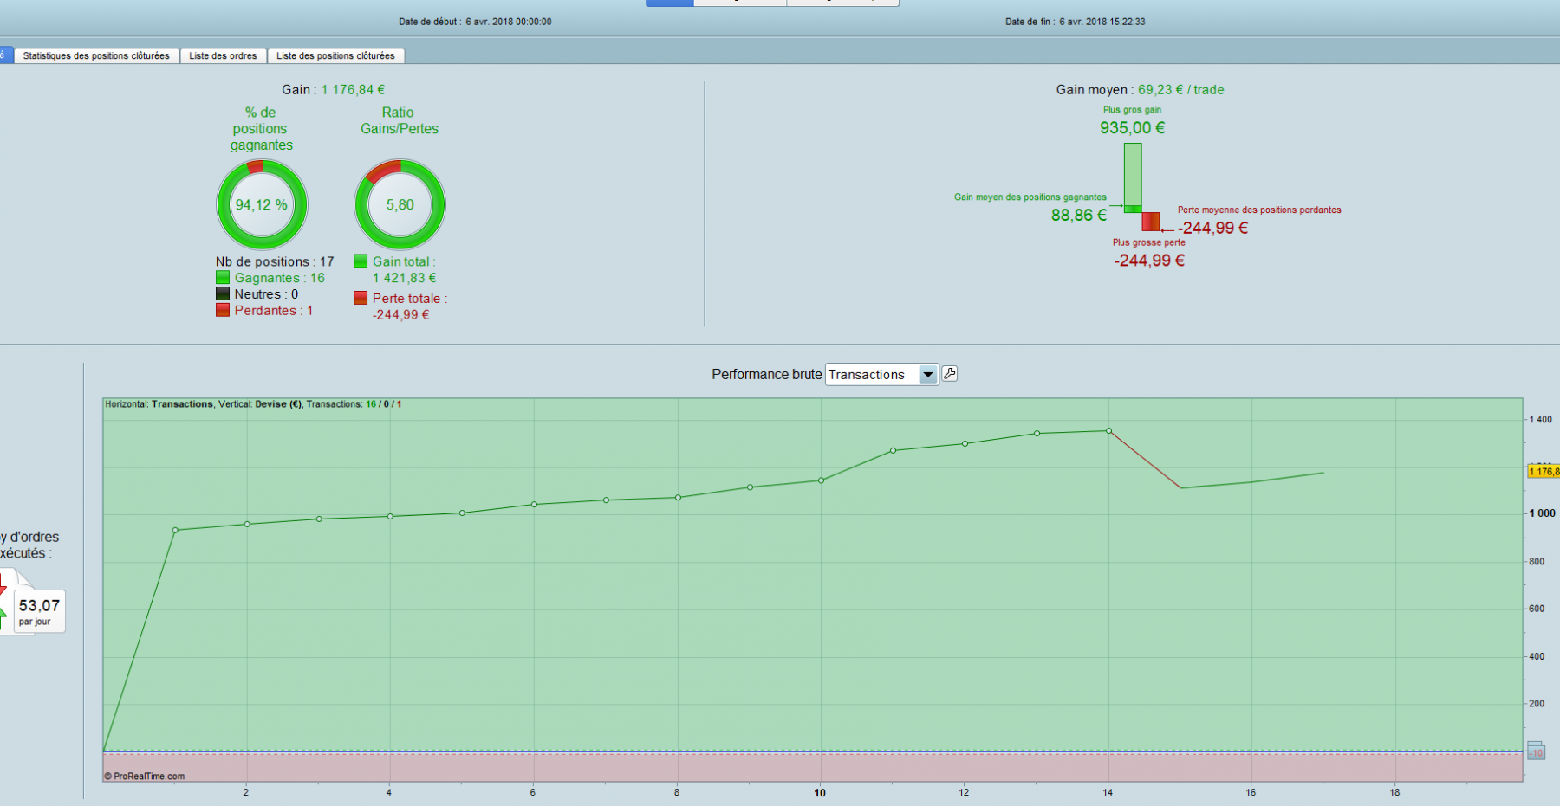Screen dimensions: 1560x806
Task: Click the black Neutres legend swatch
Action: 223,294
